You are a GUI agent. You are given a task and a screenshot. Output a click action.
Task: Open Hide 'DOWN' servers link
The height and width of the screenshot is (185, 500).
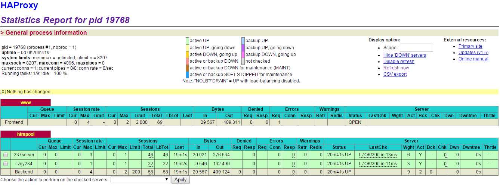(x=405, y=55)
